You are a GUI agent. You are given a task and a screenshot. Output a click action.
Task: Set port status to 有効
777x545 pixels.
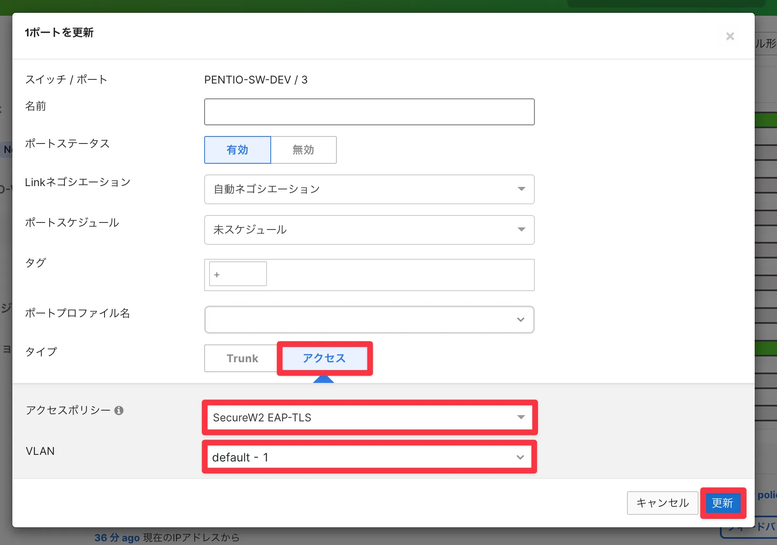pos(237,150)
